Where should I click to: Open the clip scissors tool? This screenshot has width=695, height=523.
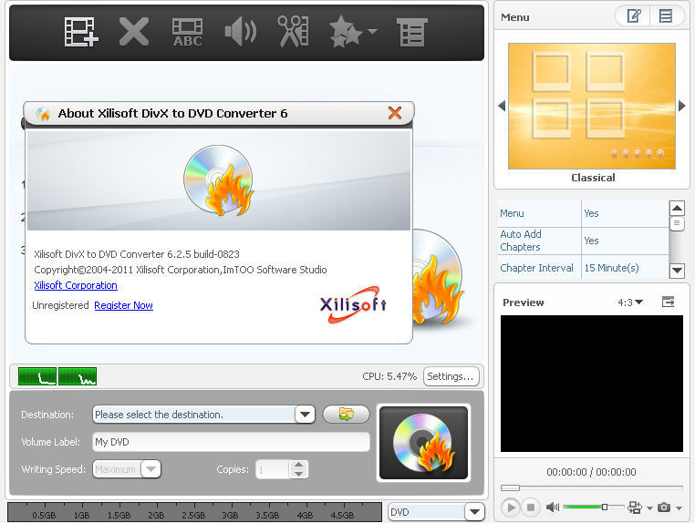(293, 32)
